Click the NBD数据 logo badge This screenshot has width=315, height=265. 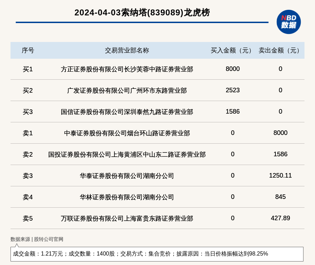[288, 22]
